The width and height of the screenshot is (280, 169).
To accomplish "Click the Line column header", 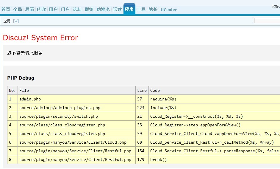I will [x=142, y=90].
